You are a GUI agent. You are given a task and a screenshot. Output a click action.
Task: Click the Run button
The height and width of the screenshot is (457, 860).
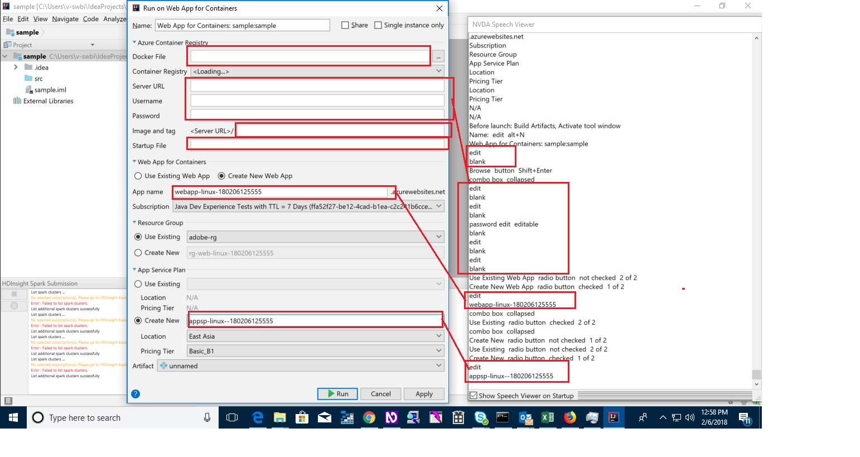[x=337, y=393]
